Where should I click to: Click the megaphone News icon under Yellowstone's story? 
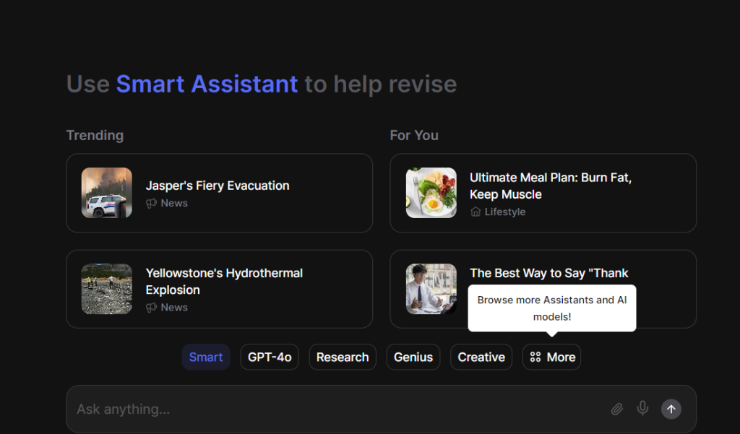[x=151, y=308]
